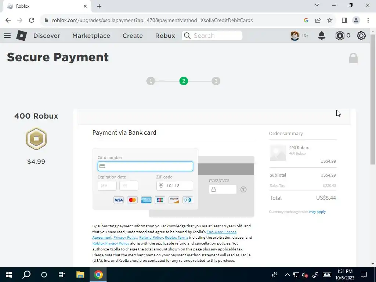
Task: Click the Mastercard logo
Action: (x=132, y=200)
